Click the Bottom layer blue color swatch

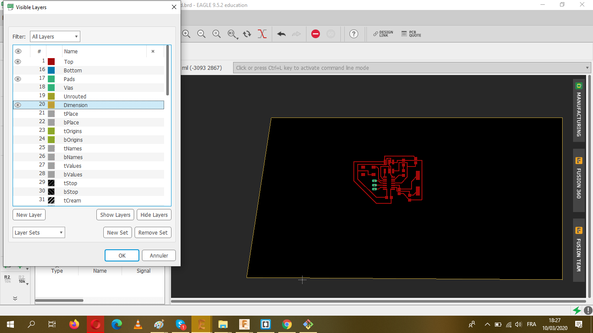point(51,70)
